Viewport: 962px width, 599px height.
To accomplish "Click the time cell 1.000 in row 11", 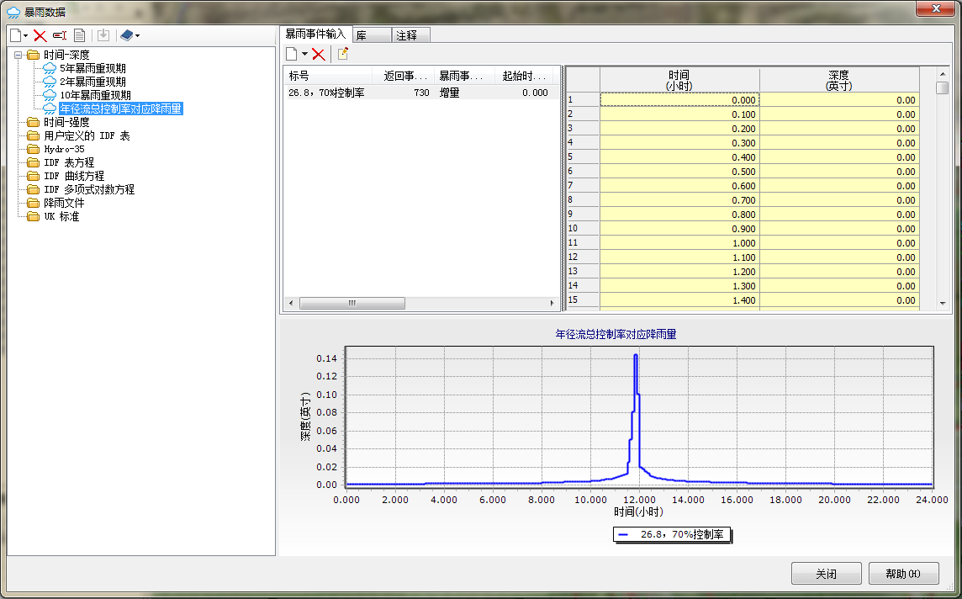I will (x=679, y=243).
